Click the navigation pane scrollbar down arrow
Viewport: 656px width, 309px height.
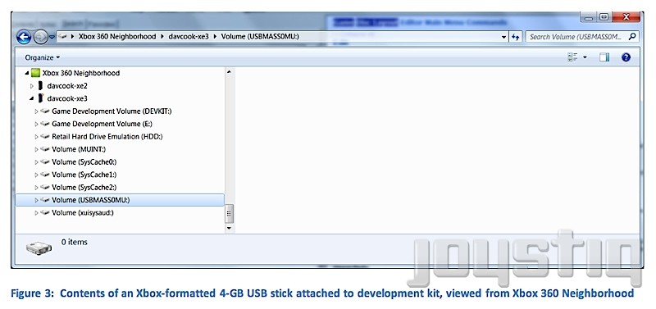229,228
